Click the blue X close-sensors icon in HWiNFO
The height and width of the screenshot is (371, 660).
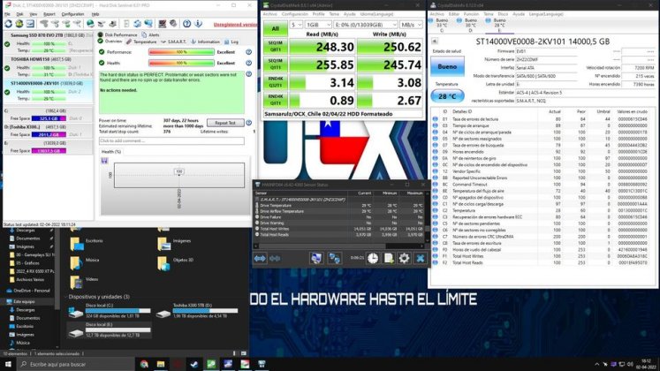[420, 258]
